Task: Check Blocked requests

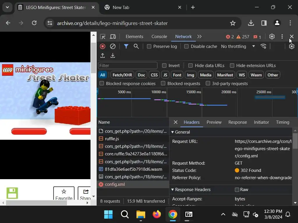Action: pos(163,83)
